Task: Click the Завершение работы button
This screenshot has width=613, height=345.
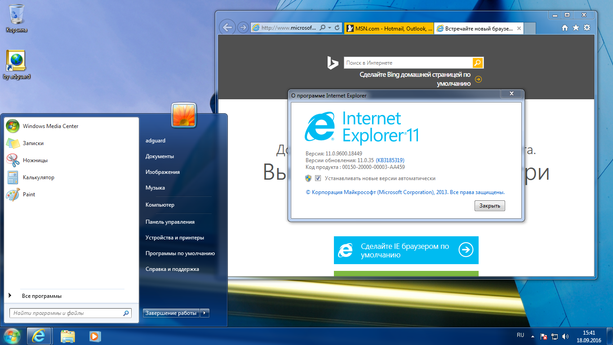Action: [x=171, y=313]
